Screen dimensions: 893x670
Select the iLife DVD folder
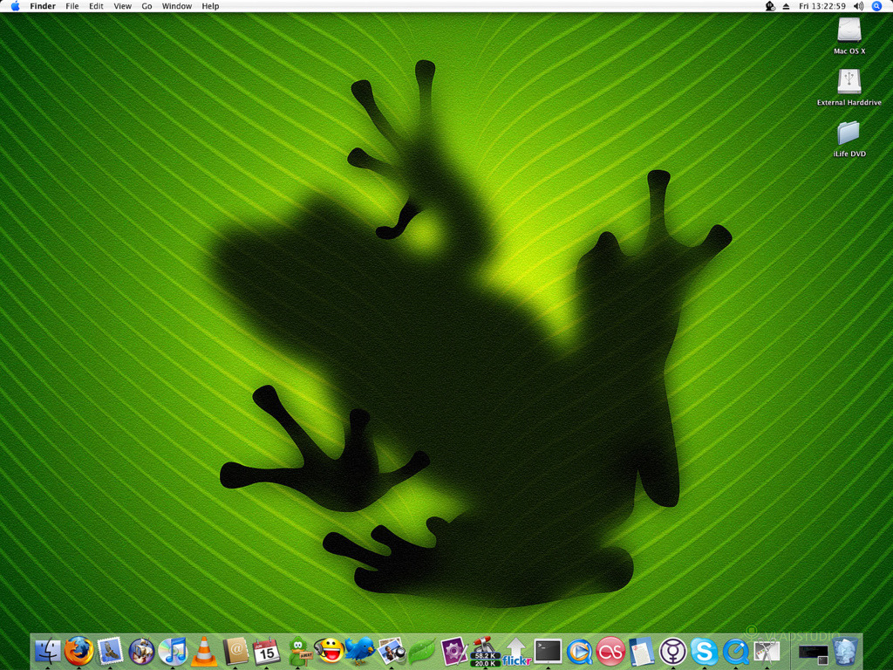coord(849,133)
